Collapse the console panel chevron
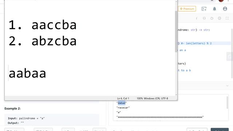Viewport: 233px width, 131px height. click(227, 86)
